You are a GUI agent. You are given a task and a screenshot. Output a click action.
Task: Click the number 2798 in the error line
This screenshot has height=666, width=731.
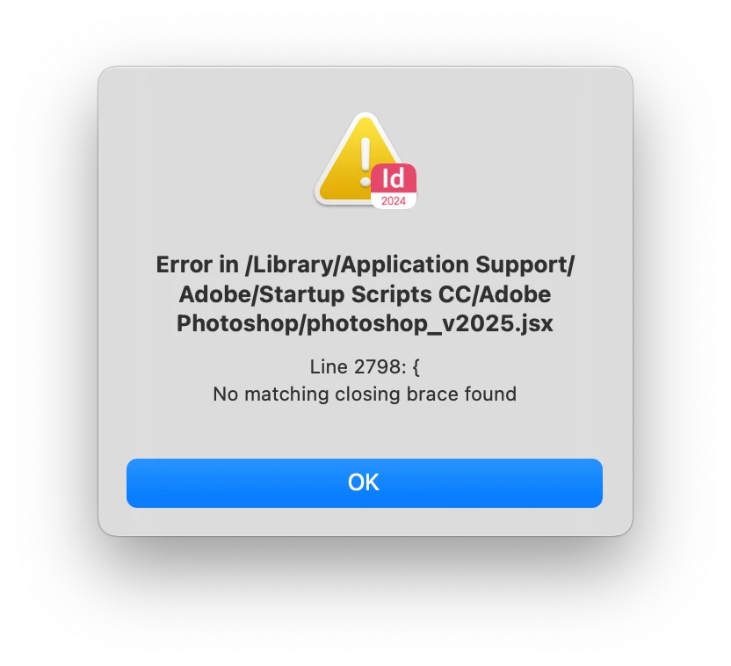click(375, 367)
